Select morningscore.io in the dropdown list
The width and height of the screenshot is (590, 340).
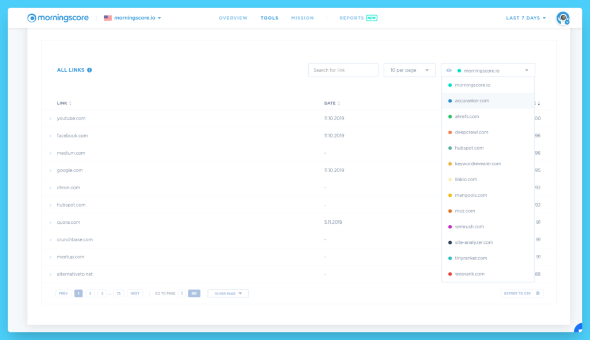click(x=488, y=85)
